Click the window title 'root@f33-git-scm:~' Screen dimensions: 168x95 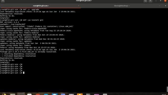pos(84,1)
